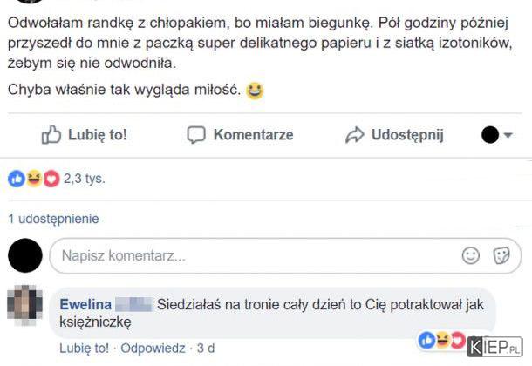Open Komentarze speech bubble button

coord(241,134)
